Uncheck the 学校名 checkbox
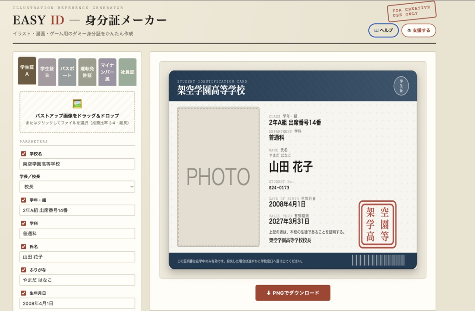475x311 pixels. click(x=23, y=154)
